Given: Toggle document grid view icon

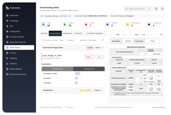Looking at the screenshot, I should click(161, 34).
